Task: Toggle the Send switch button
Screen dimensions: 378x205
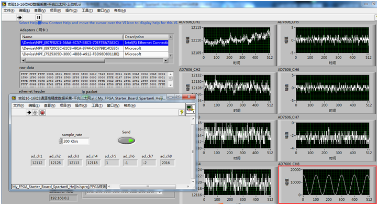Action: (126, 141)
